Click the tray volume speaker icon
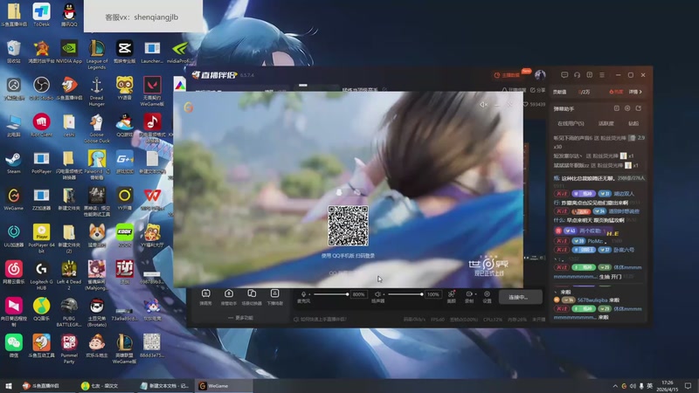The width and height of the screenshot is (699, 393). point(633,386)
